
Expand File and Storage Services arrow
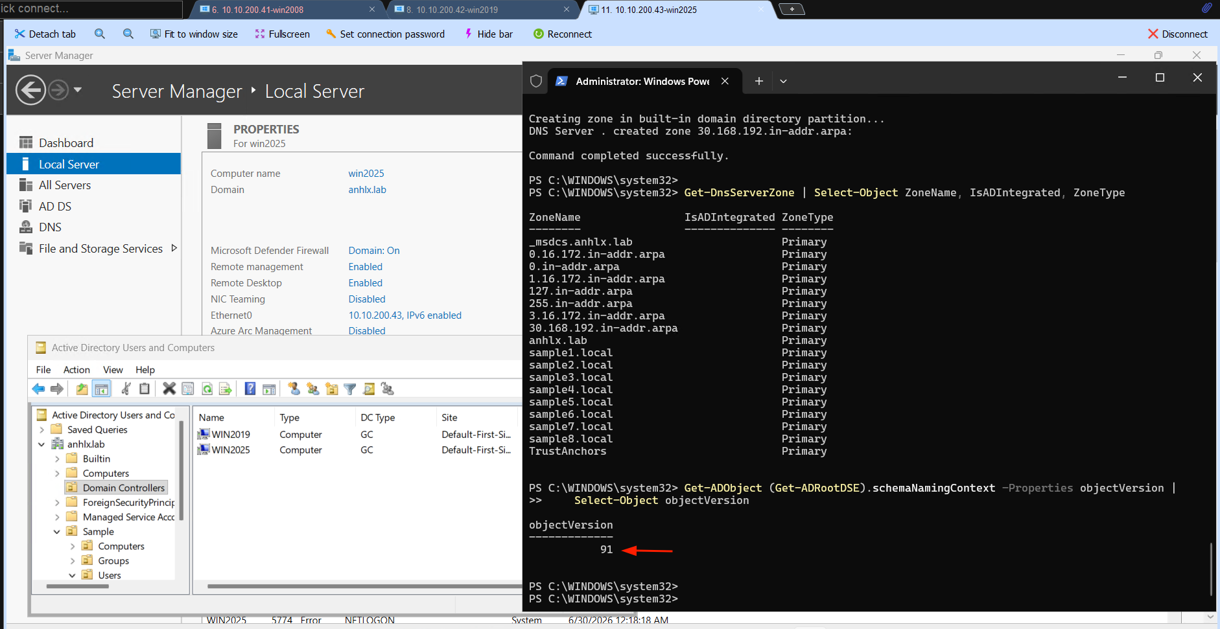point(174,248)
